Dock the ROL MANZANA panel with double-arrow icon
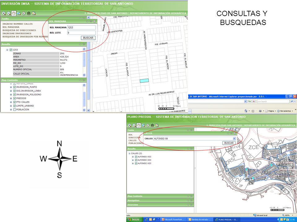297x222 pixels. tap(91, 21)
